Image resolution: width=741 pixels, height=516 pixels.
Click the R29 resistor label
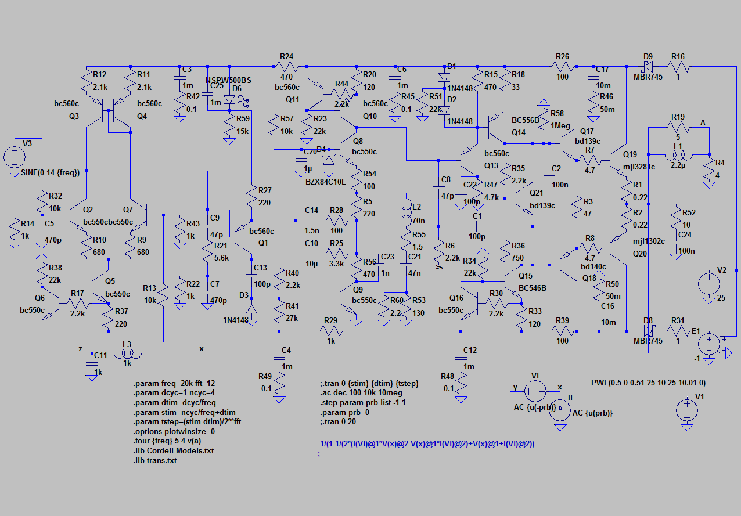pyautogui.click(x=330, y=320)
